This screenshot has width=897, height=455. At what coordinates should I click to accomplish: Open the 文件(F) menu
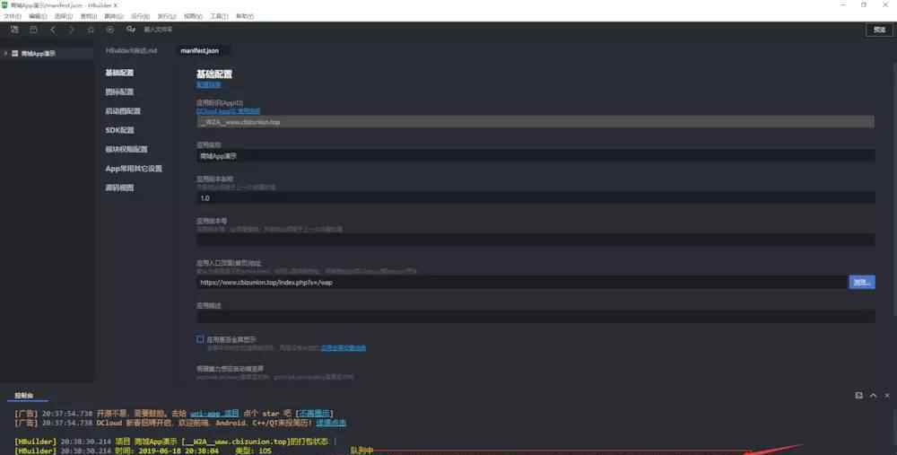13,16
